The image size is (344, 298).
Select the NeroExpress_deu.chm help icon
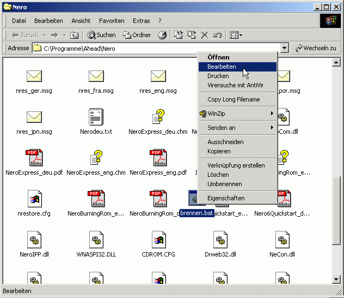coord(158,117)
